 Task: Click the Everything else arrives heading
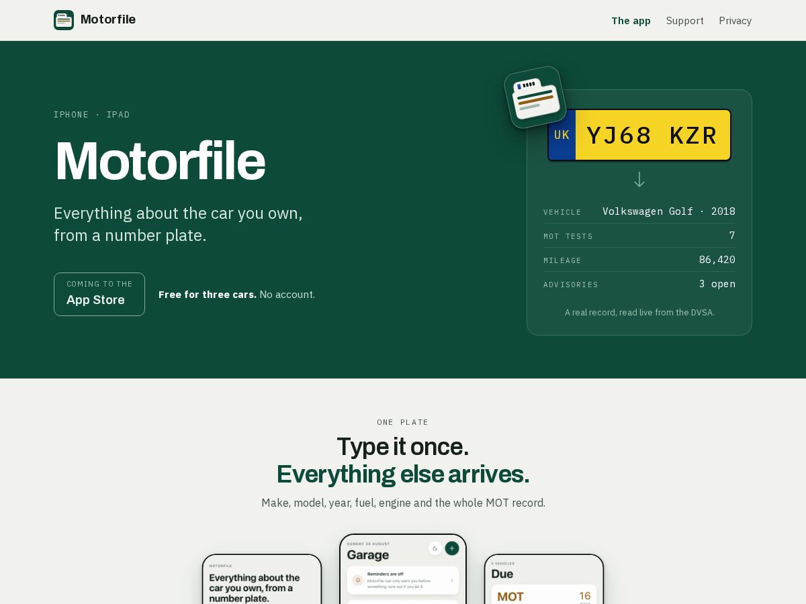click(403, 474)
